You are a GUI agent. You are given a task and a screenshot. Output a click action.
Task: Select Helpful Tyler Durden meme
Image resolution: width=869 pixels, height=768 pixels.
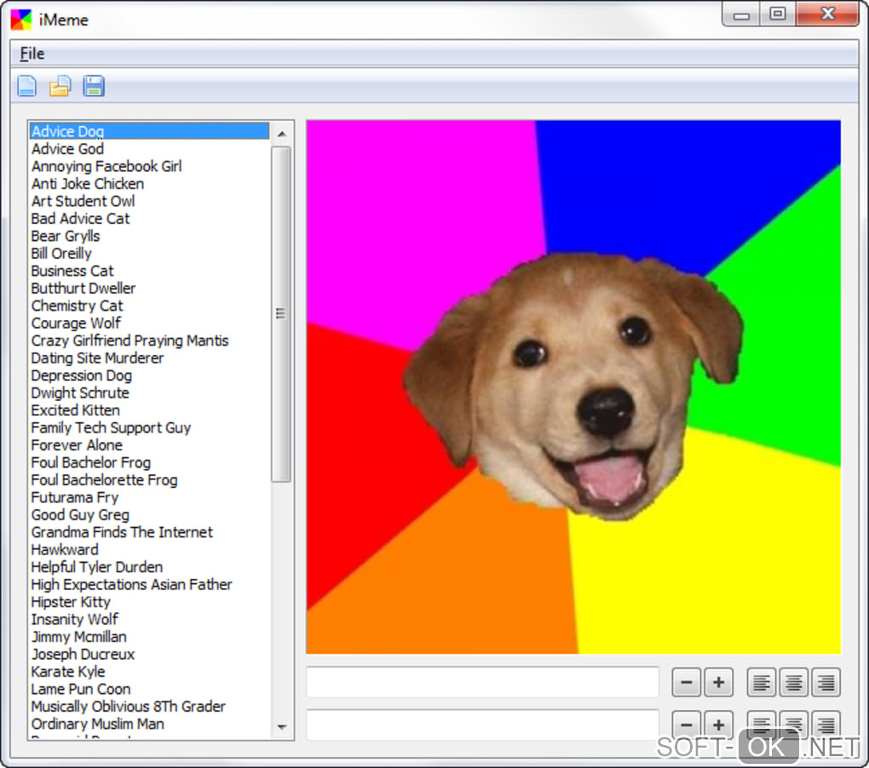click(x=149, y=568)
